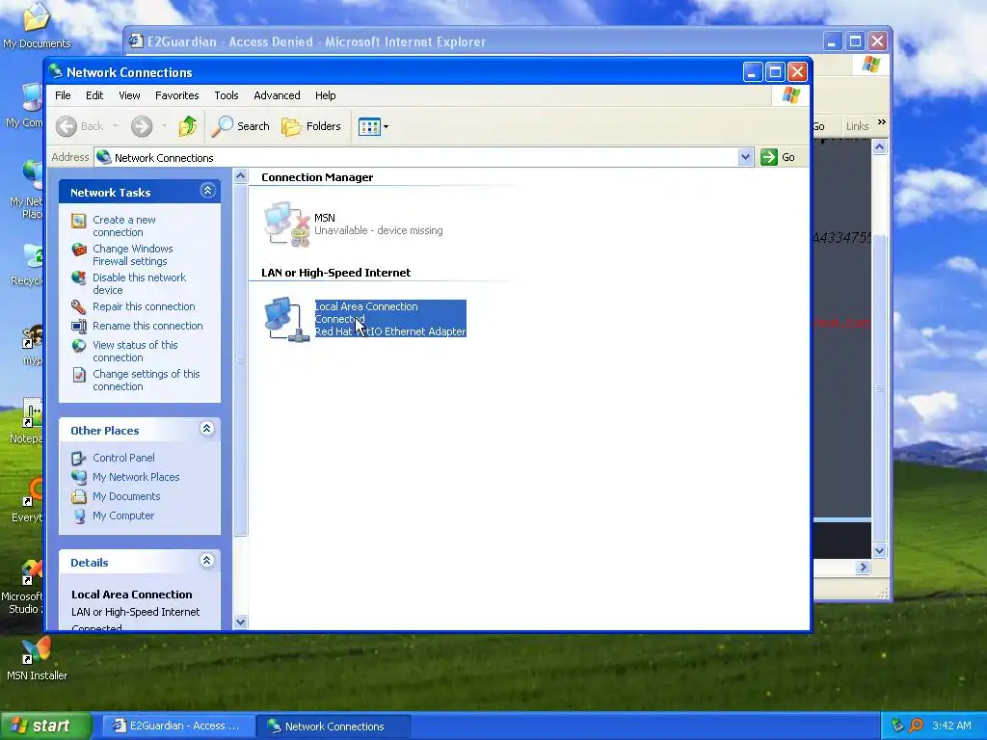Viewport: 987px width, 740px height.
Task: Collapse the Other Places panel
Action: [x=206, y=429]
